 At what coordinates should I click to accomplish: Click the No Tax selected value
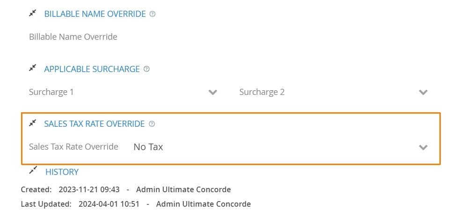[148, 147]
